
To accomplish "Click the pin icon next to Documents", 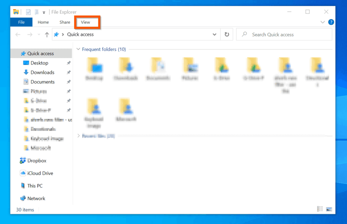I will (69, 82).
